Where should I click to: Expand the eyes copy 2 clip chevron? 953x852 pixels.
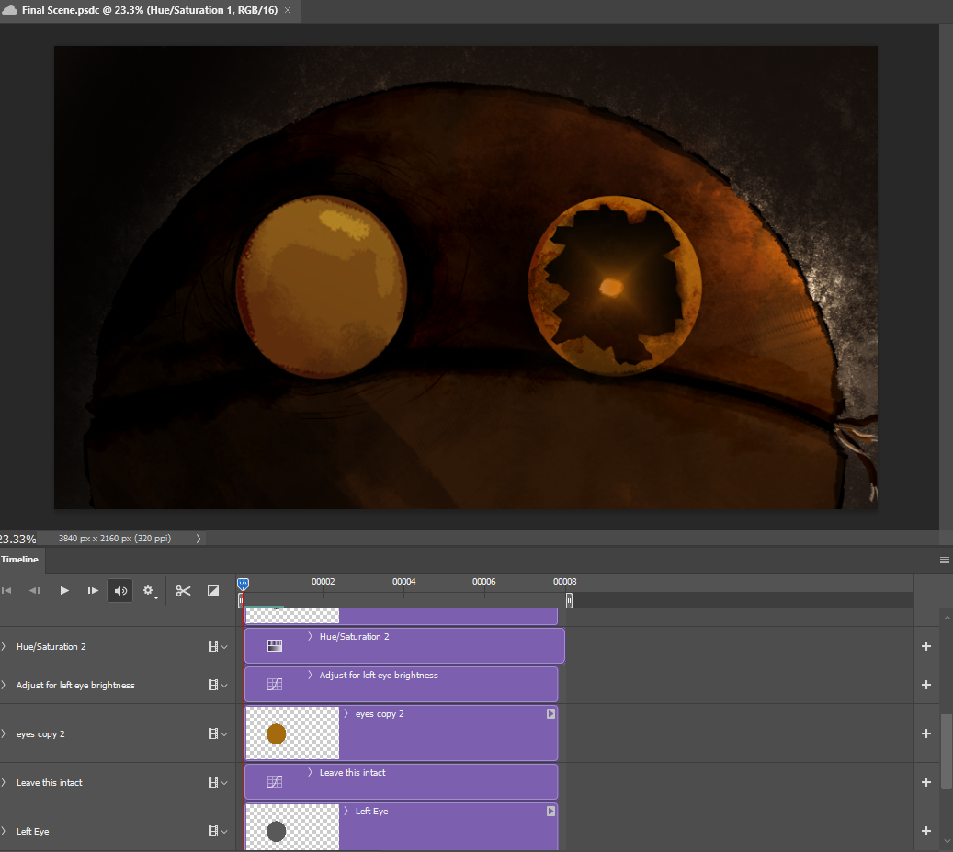(346, 713)
